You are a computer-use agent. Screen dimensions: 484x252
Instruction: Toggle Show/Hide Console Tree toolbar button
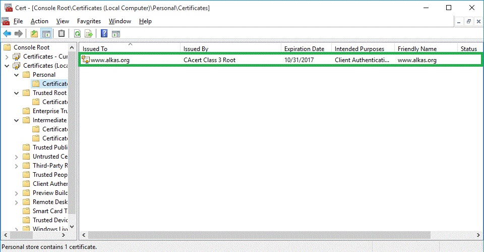(46, 34)
